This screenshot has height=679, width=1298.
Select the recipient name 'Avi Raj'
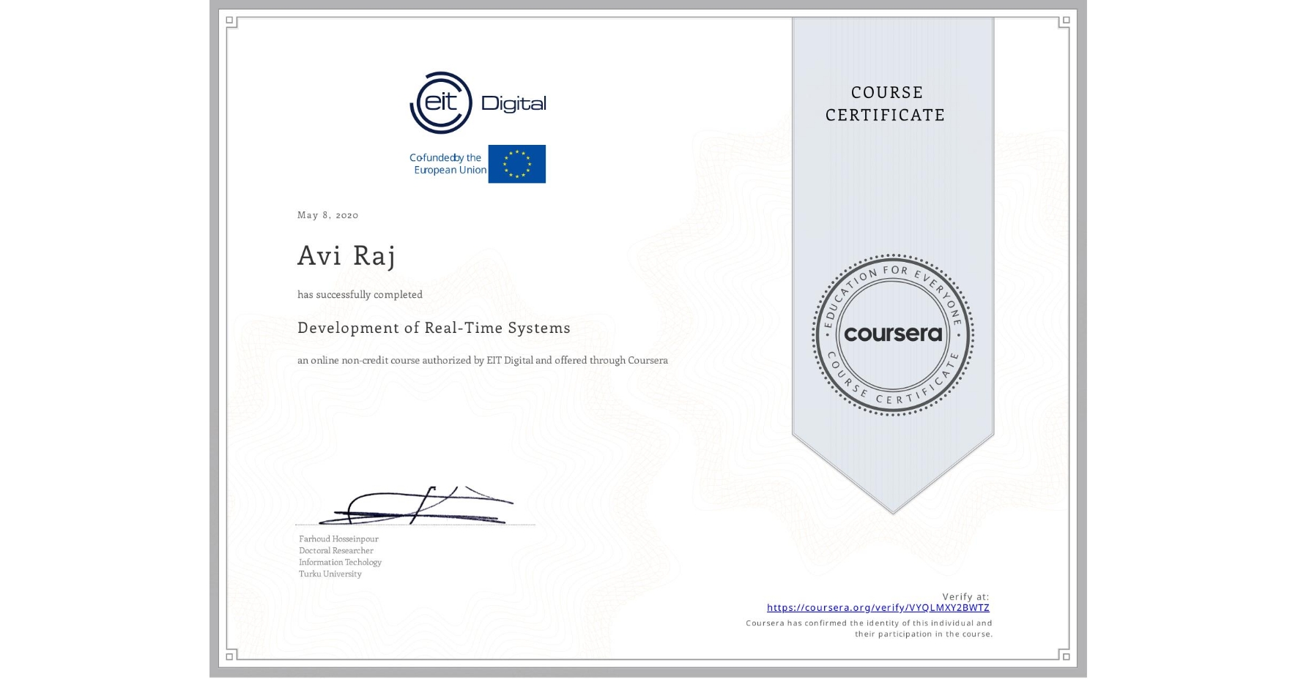click(346, 256)
